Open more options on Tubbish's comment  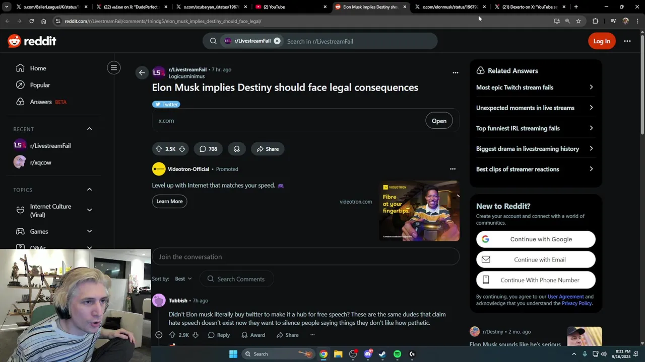[x=312, y=335]
